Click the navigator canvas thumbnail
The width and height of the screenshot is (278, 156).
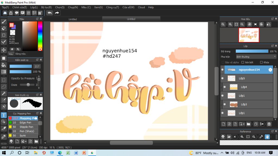coord(249,35)
